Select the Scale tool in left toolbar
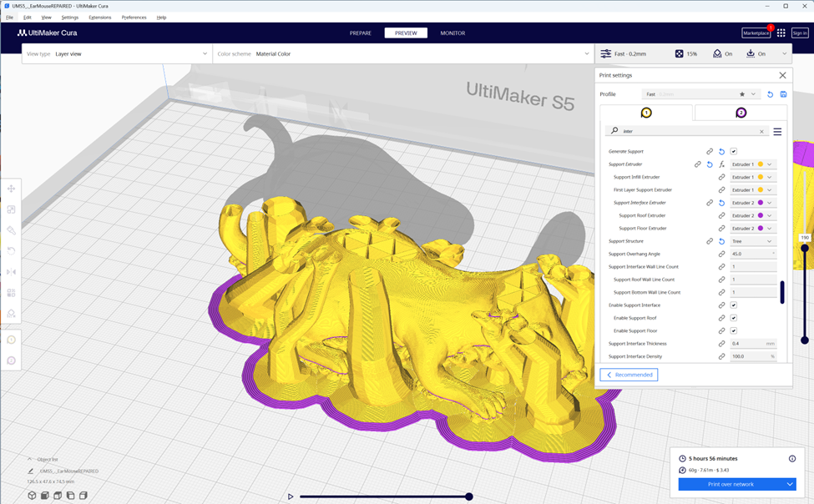Viewport: 814px width, 504px height. tap(11, 209)
